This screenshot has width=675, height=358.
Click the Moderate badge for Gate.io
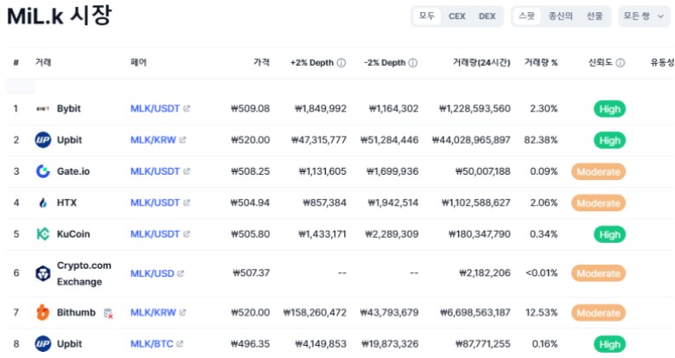pyautogui.click(x=598, y=172)
